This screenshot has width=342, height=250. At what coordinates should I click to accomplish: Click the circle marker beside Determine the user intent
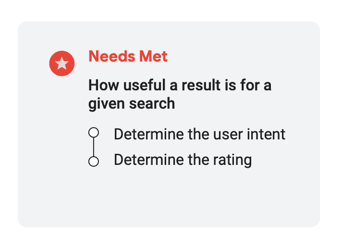click(94, 133)
